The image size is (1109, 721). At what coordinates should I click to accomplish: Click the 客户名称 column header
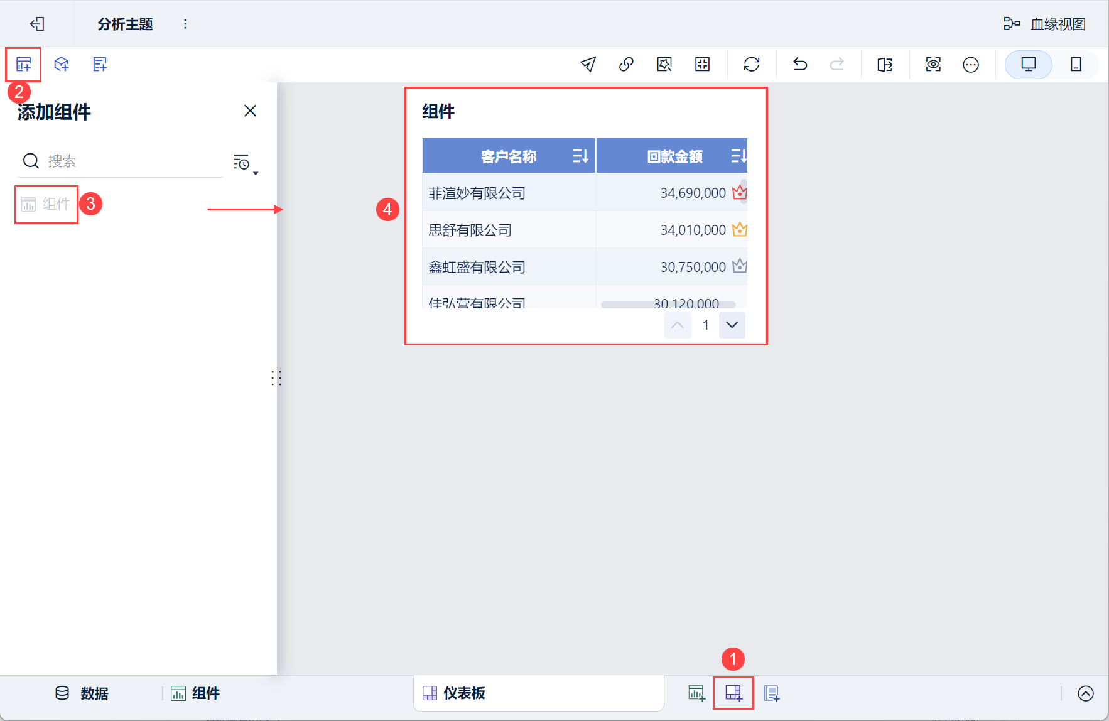[x=509, y=156]
